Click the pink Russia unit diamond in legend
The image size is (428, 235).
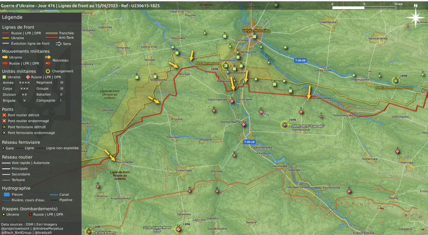tap(28, 77)
